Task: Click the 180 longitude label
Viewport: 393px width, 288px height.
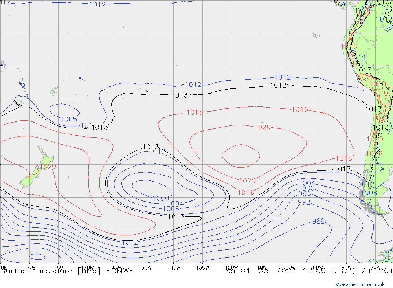Action: (59, 268)
